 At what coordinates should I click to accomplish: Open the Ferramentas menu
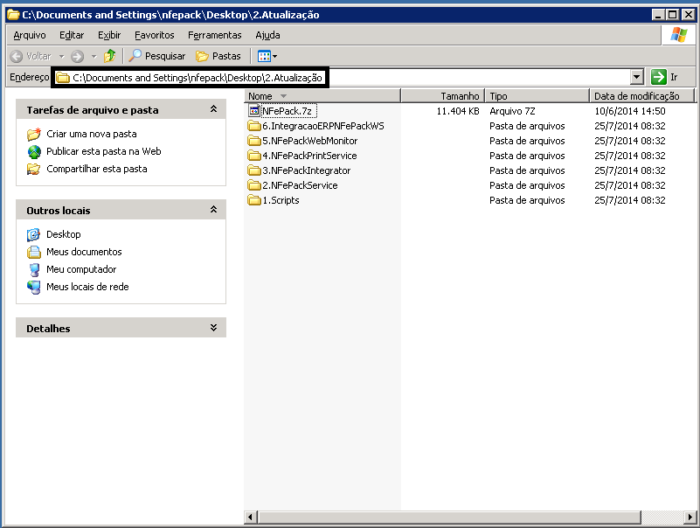point(214,35)
